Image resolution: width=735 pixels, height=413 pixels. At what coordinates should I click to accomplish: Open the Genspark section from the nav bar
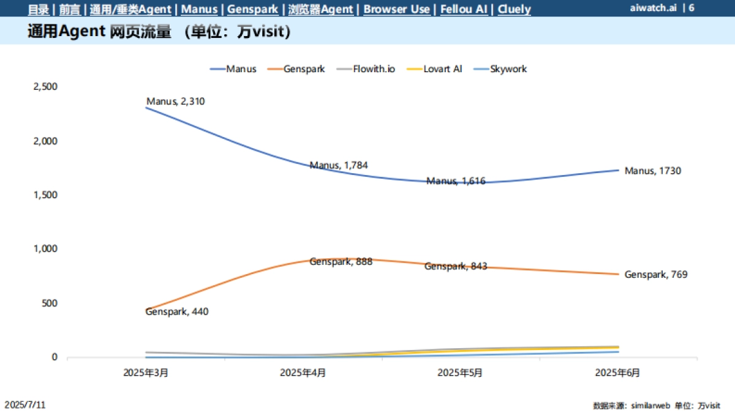click(x=252, y=9)
